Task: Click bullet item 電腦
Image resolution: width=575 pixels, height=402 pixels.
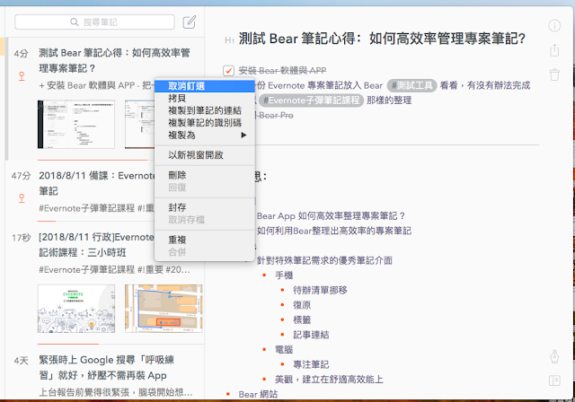Action: [284, 350]
